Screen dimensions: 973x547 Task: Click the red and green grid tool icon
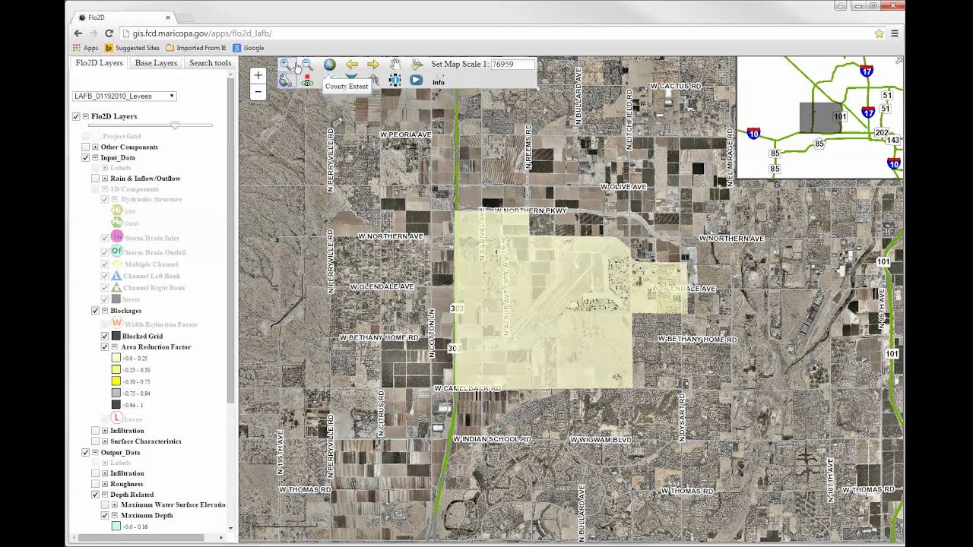click(307, 81)
